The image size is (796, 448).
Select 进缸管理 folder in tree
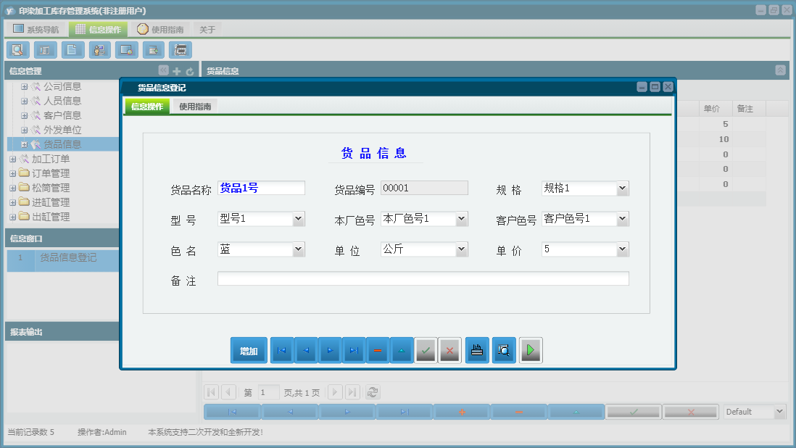point(51,202)
